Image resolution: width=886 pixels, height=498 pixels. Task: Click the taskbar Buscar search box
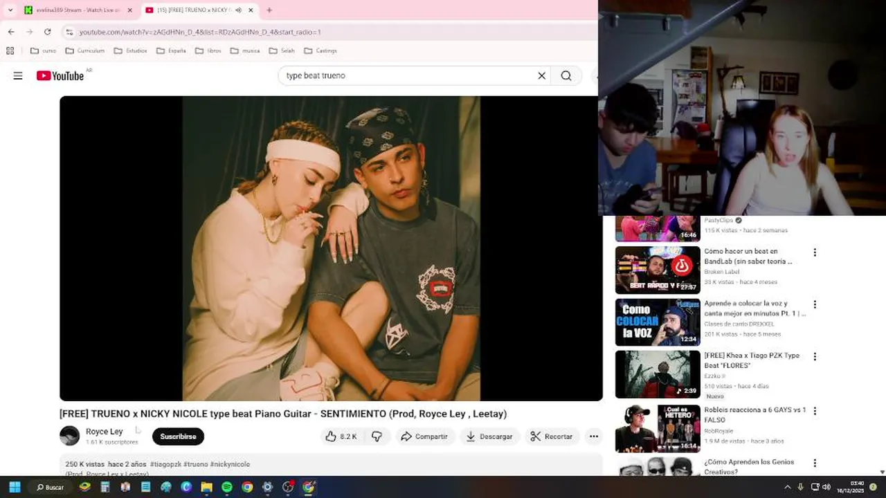(x=50, y=487)
